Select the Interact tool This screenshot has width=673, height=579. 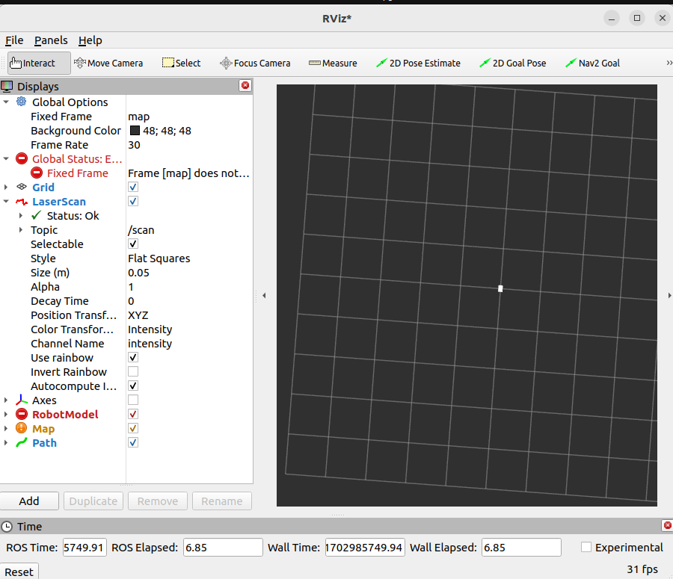tap(39, 63)
